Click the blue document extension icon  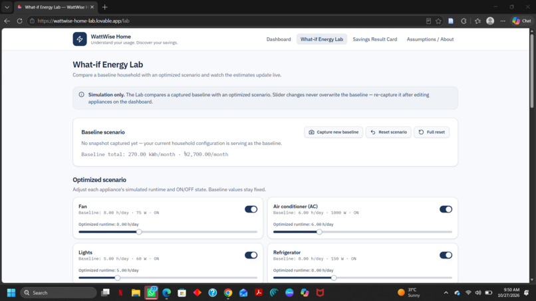(x=451, y=21)
